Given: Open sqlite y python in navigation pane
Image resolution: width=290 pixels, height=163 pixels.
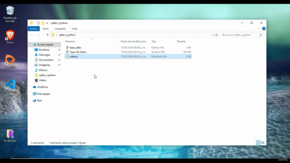Looking at the screenshot, I should (47, 75).
